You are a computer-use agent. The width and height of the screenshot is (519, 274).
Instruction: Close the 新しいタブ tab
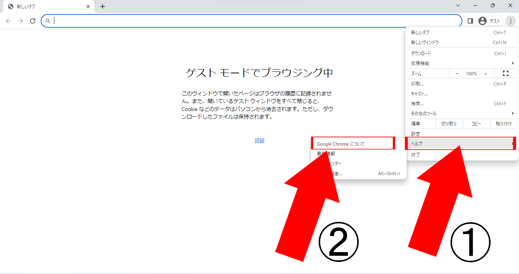click(x=88, y=6)
